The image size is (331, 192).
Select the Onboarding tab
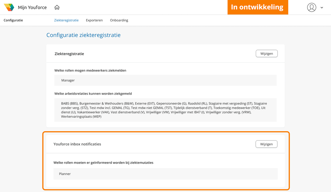click(x=119, y=20)
